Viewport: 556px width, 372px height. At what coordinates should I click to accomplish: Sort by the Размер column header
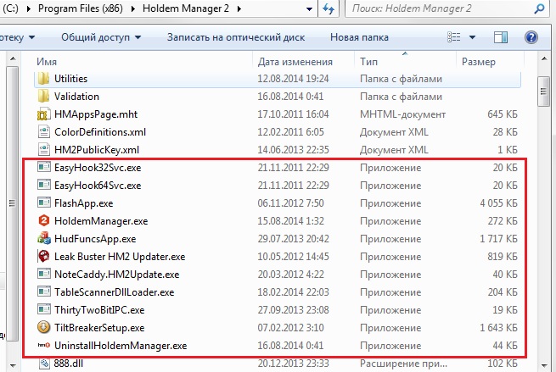pos(479,62)
